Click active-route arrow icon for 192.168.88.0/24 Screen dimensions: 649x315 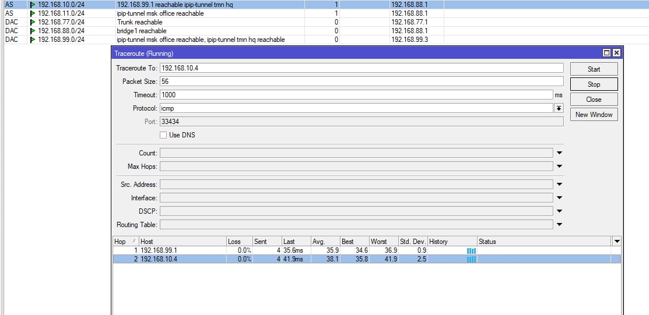[33, 31]
